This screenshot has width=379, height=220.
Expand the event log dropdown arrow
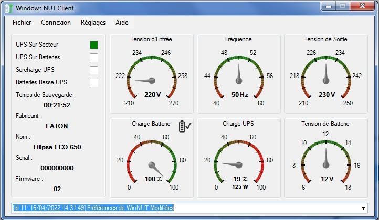pyautogui.click(x=363, y=208)
